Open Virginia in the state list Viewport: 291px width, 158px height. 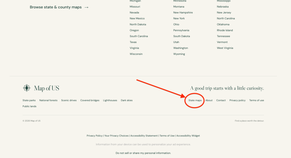coord(134,48)
